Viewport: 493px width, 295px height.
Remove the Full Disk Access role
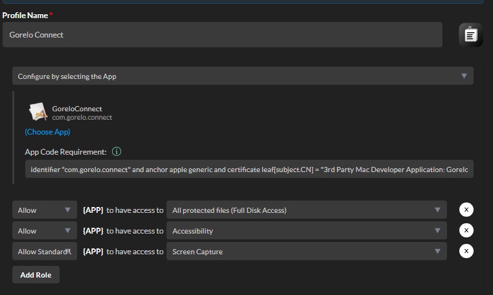466,210
